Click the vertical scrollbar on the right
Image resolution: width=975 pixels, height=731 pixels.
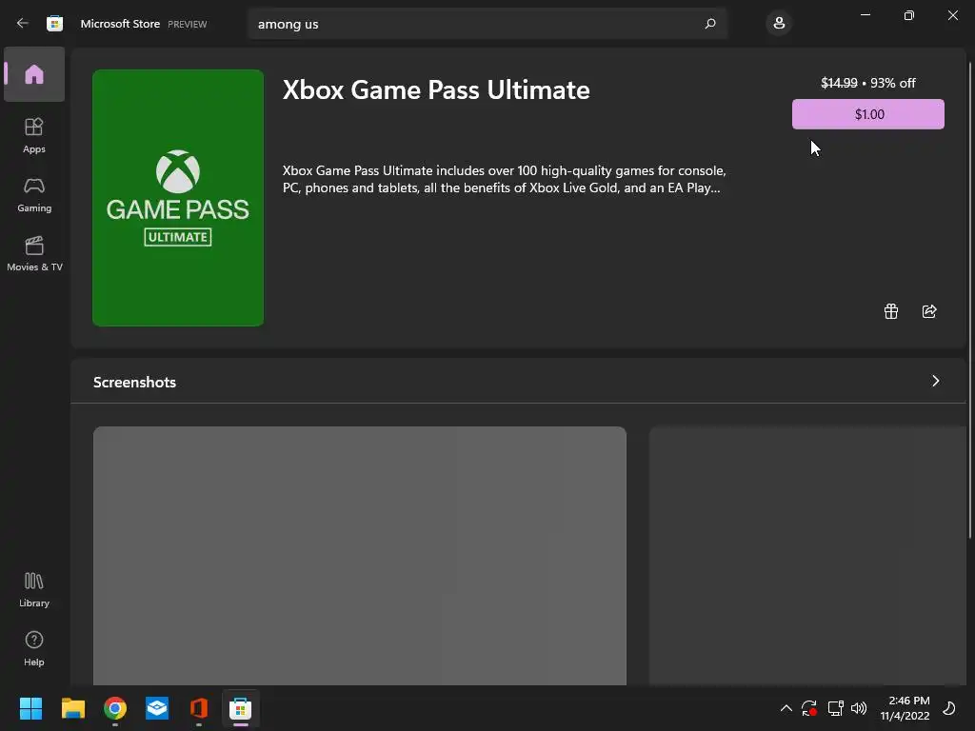click(x=970, y=300)
